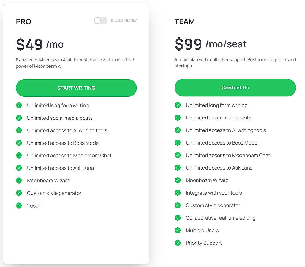Select the green badge next to Moonbeam Wizard

point(19,181)
